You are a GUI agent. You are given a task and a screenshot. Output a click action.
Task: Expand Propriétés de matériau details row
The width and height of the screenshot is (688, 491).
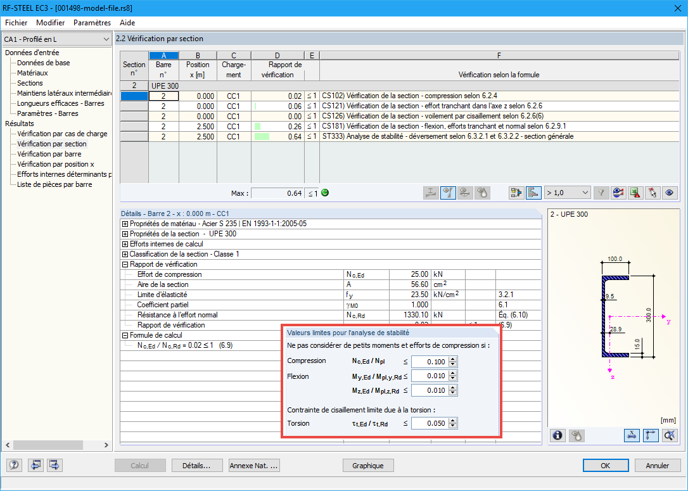pos(125,224)
